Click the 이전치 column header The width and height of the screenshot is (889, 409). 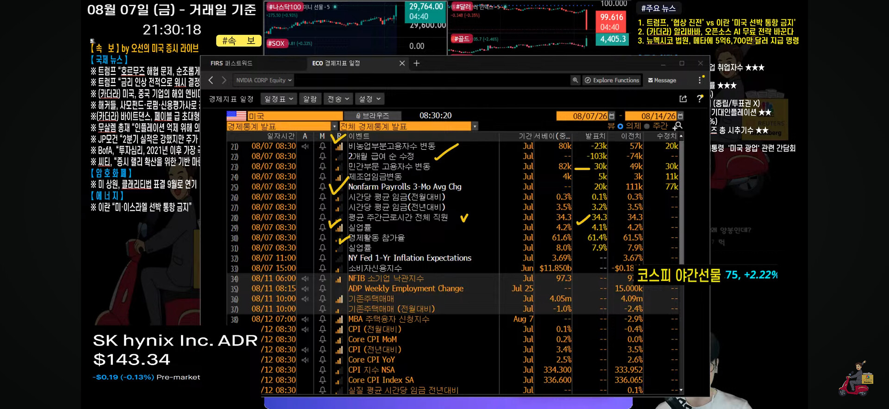click(x=631, y=136)
